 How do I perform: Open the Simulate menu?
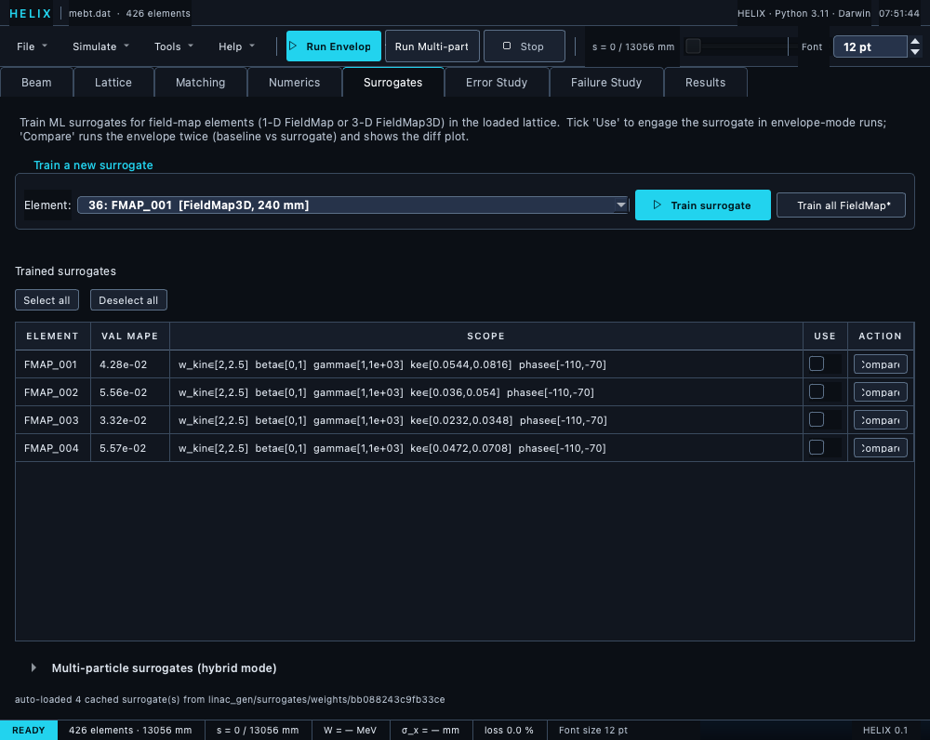click(x=100, y=46)
